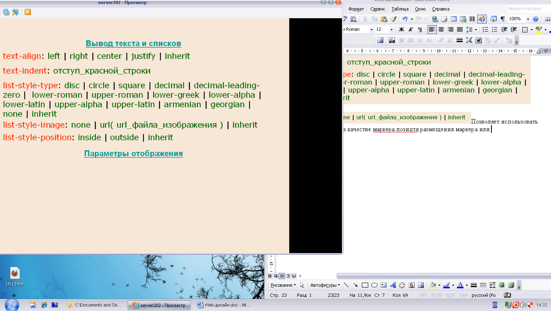Click the increase indent icon
Screen dimensions: 551x311
point(513,30)
